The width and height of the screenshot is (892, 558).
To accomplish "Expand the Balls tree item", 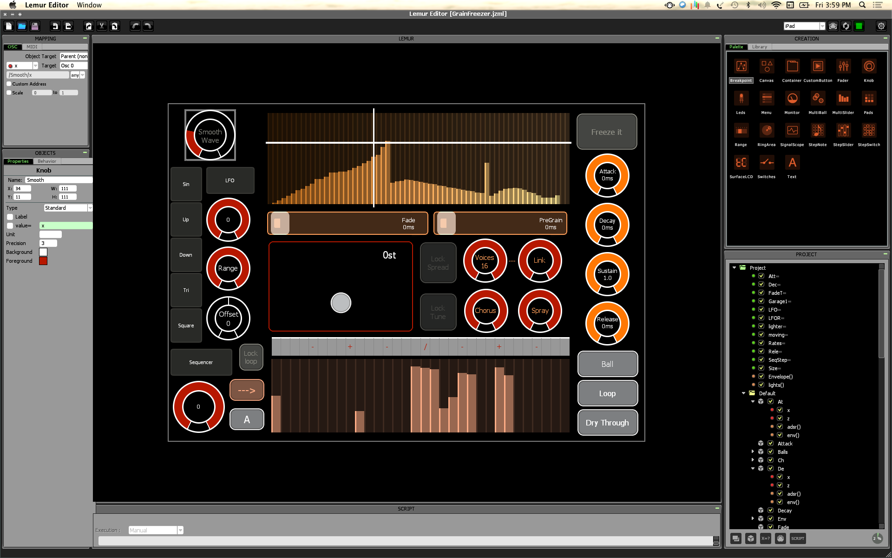I will [753, 452].
